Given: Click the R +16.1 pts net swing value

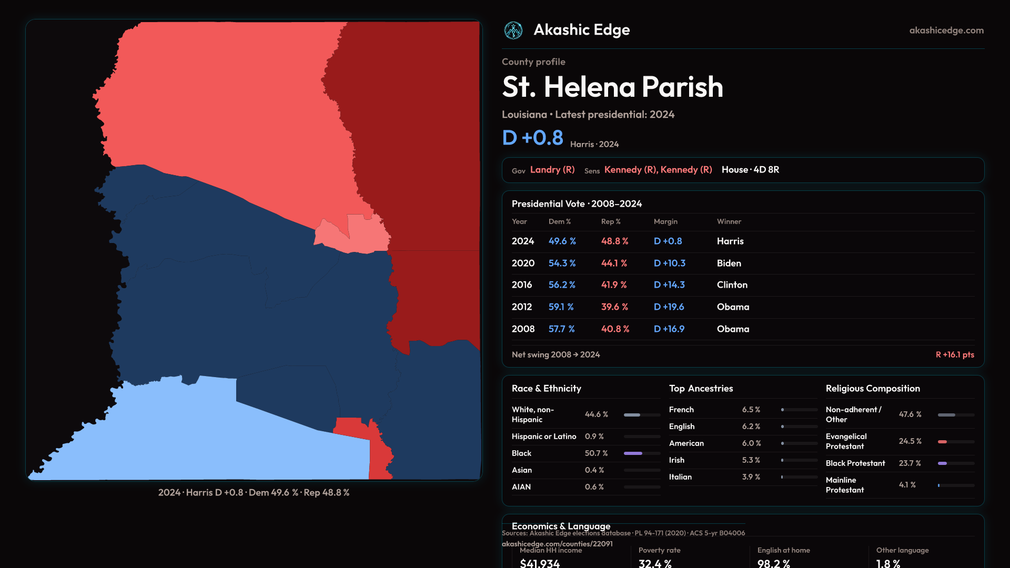Looking at the screenshot, I should click(x=954, y=355).
